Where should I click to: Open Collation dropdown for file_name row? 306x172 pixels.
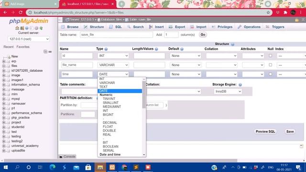[221, 65]
